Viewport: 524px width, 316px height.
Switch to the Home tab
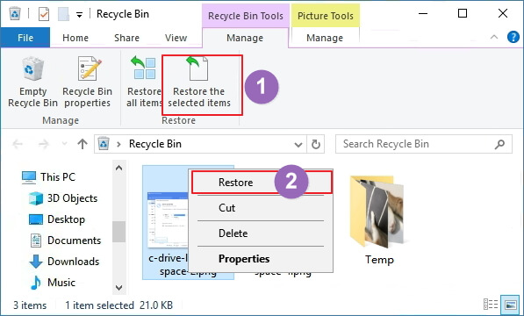75,38
